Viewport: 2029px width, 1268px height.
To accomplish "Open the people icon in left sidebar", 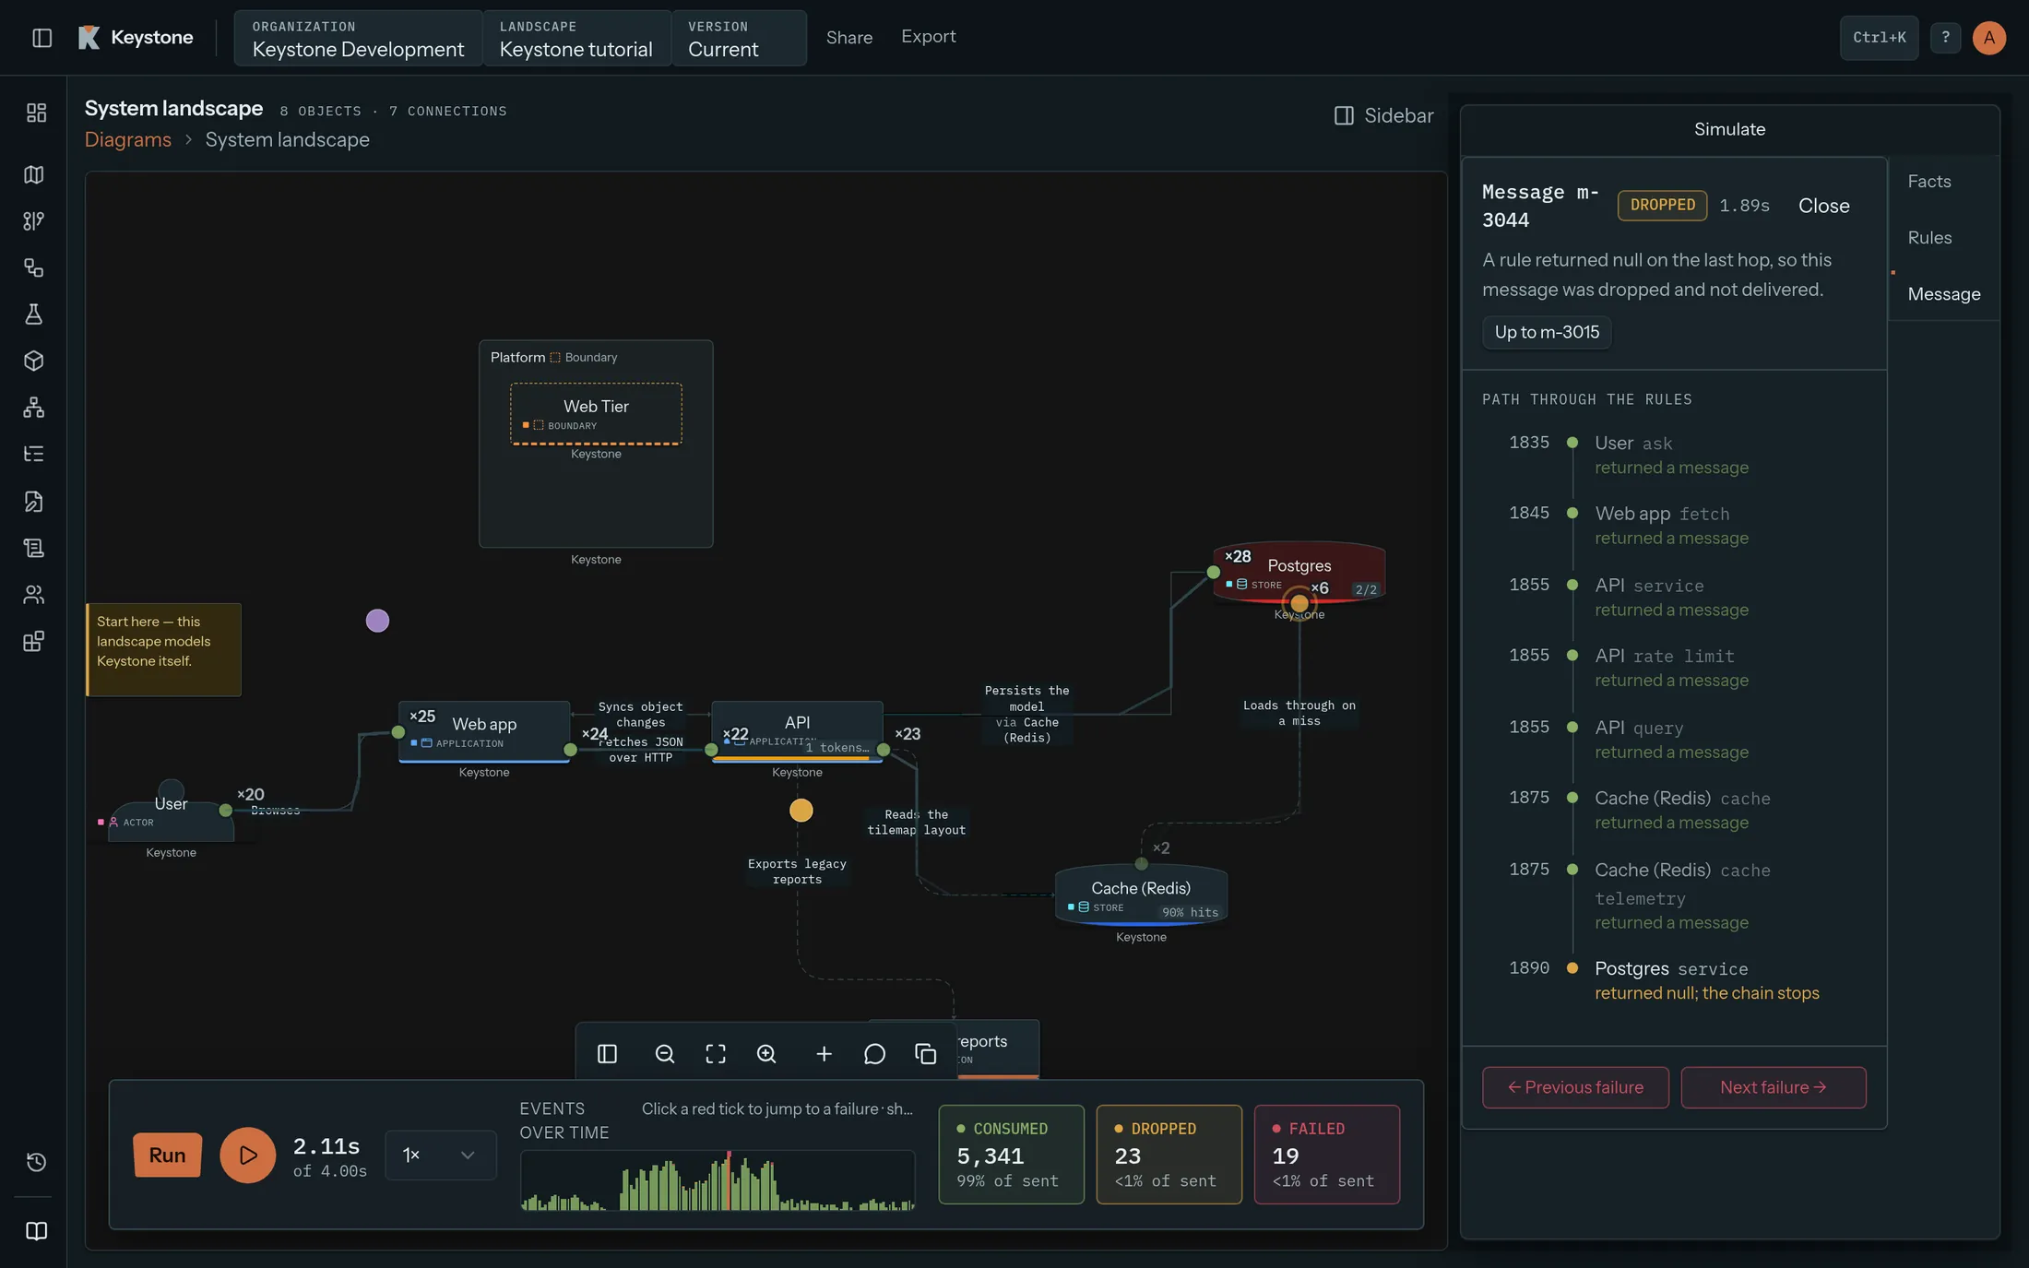I will pyautogui.click(x=35, y=595).
